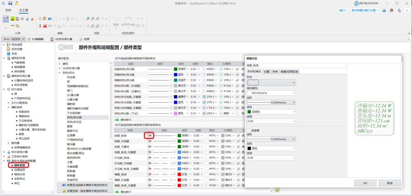Viewport: 412px width, 196px height.
Task: Click green color swatch in 地面_标准 row
Action: (x=179, y=135)
